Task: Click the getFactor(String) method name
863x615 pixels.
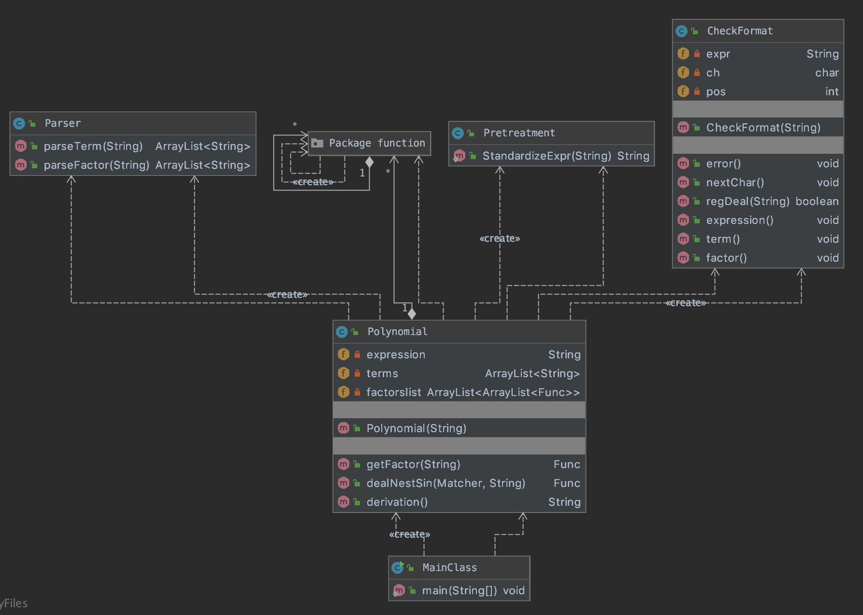Action: 413,464
